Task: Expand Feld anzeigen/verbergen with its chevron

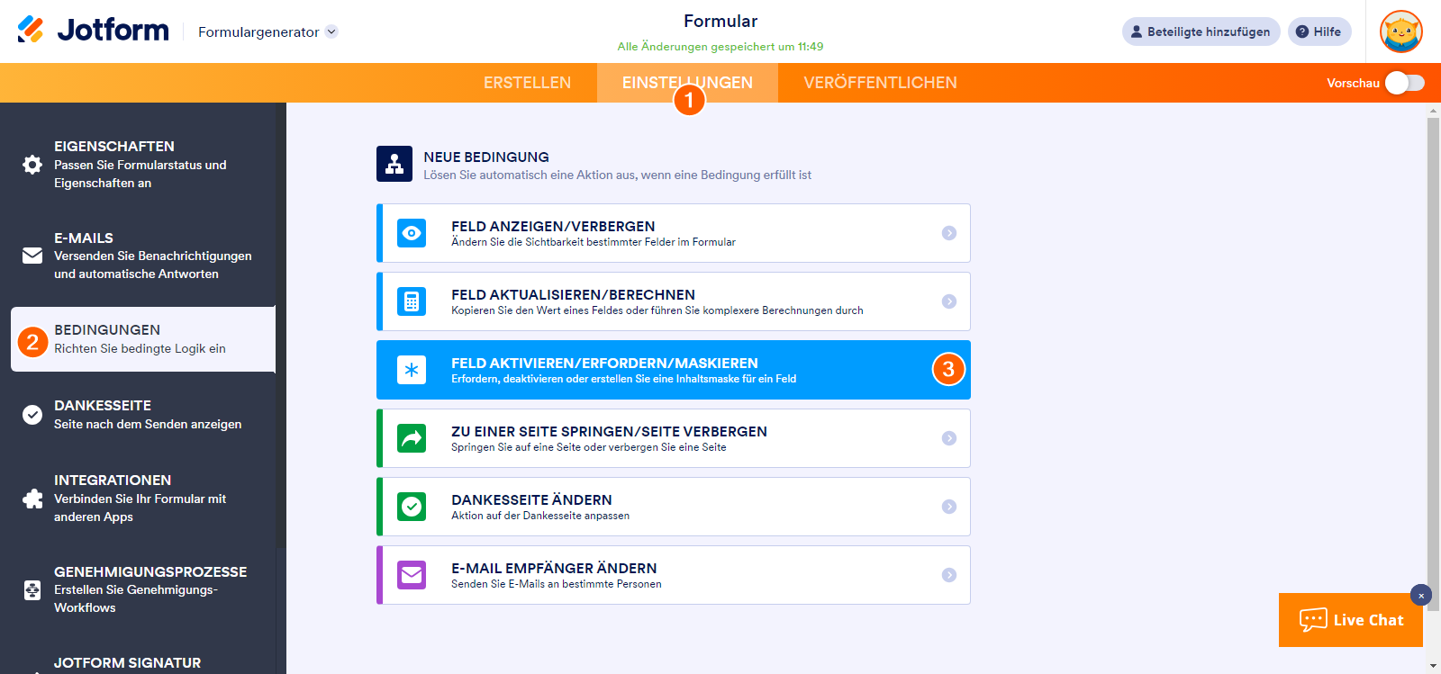Action: (948, 233)
